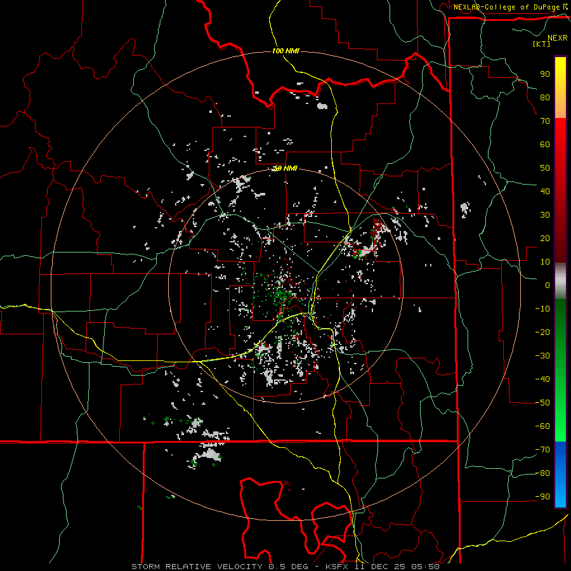Click the 50 value on the velocity scale
Image resolution: width=571 pixels, height=571 pixels.
(x=545, y=168)
